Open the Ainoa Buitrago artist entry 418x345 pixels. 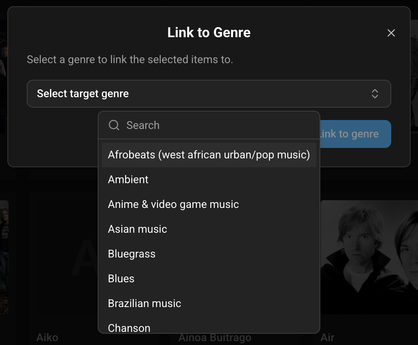click(x=215, y=338)
